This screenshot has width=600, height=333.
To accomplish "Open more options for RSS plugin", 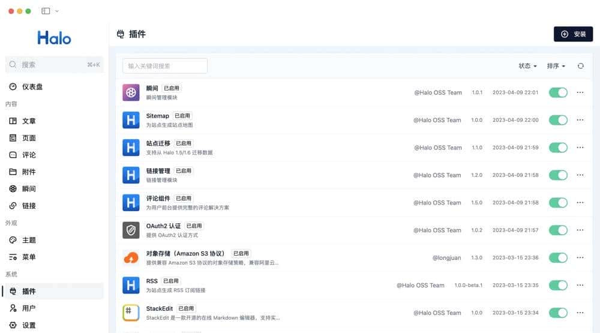I will tap(580, 286).
